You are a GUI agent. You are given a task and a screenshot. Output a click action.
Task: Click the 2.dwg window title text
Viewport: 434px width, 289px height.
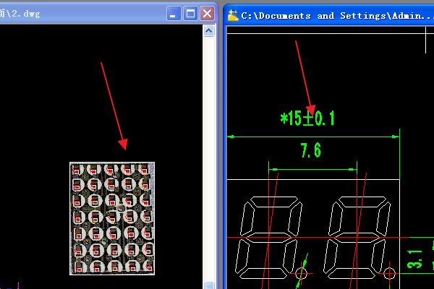(x=20, y=14)
